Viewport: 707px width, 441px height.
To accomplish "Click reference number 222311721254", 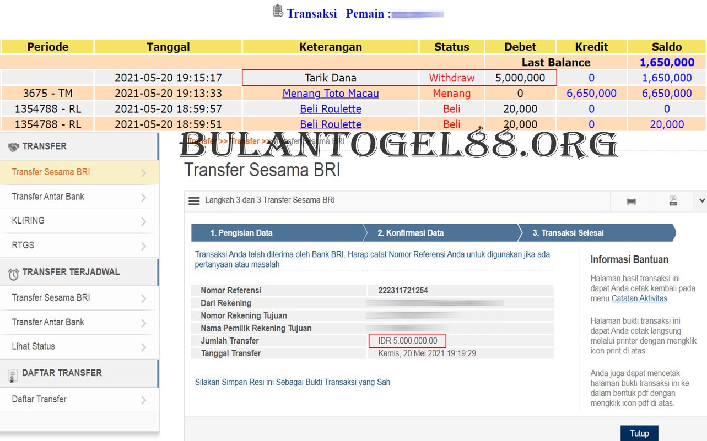I will point(403,290).
